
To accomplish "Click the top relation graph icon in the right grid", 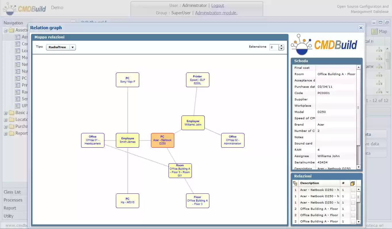I will [379, 49].
